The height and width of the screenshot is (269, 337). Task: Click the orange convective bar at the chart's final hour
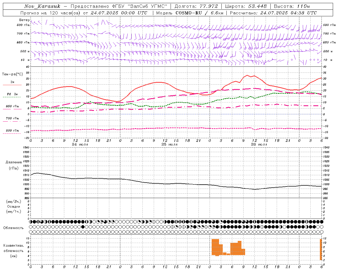[321, 250]
